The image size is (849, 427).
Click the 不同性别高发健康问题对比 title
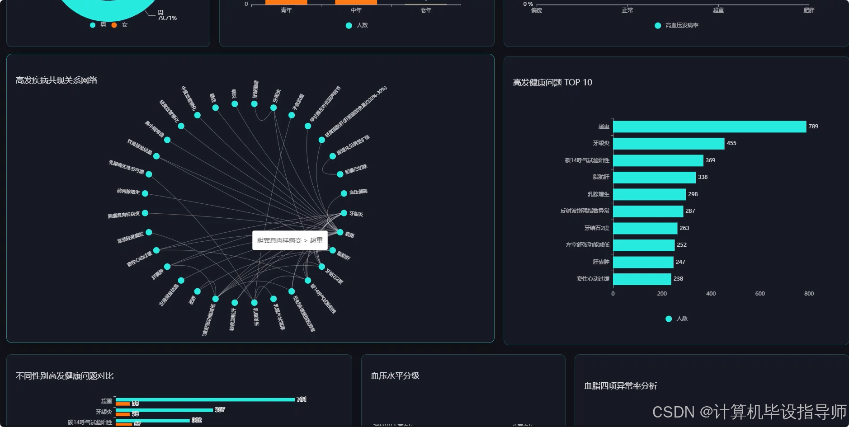coord(65,376)
